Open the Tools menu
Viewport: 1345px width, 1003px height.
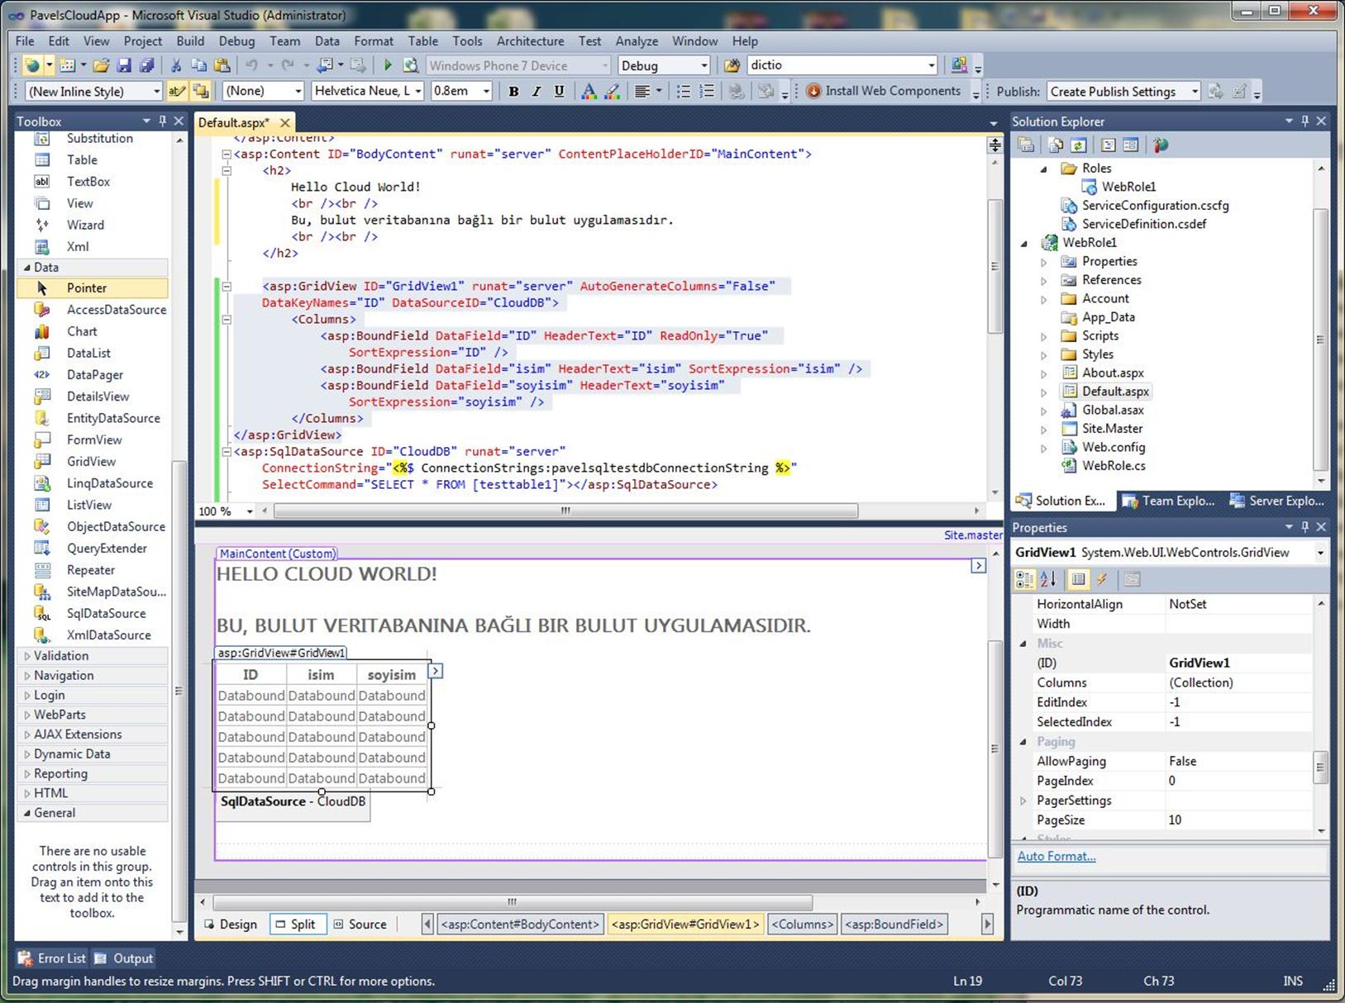click(x=467, y=40)
